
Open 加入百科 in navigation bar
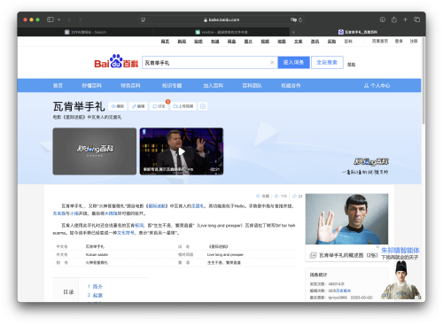(x=214, y=86)
